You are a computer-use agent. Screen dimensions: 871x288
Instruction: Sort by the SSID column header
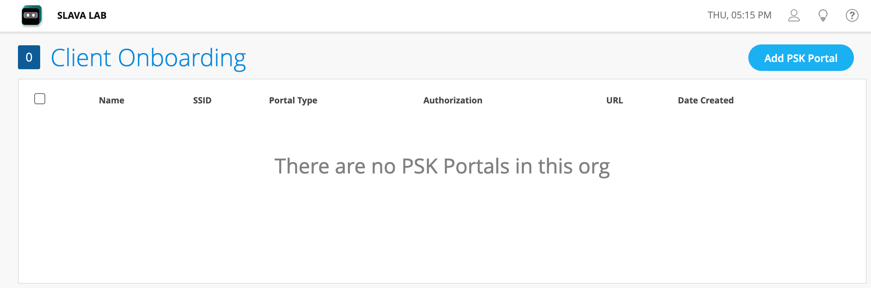(202, 100)
